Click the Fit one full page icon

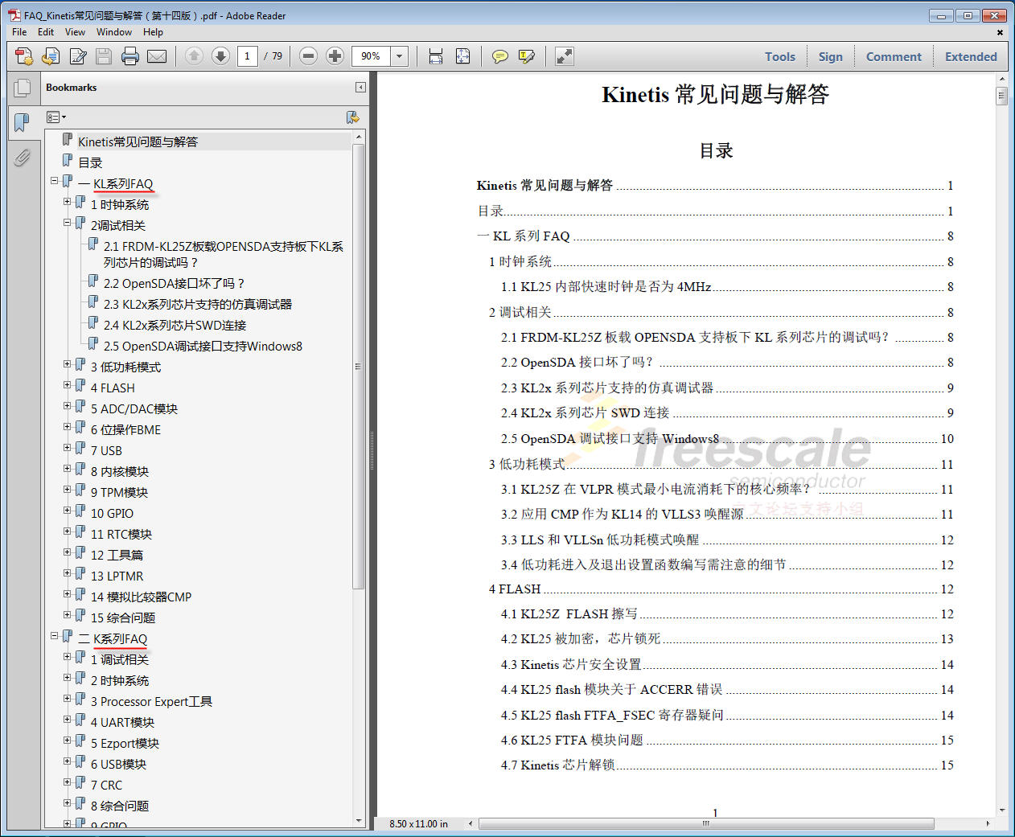(x=463, y=56)
